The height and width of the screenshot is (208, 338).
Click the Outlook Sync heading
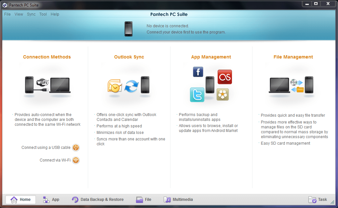(x=129, y=57)
